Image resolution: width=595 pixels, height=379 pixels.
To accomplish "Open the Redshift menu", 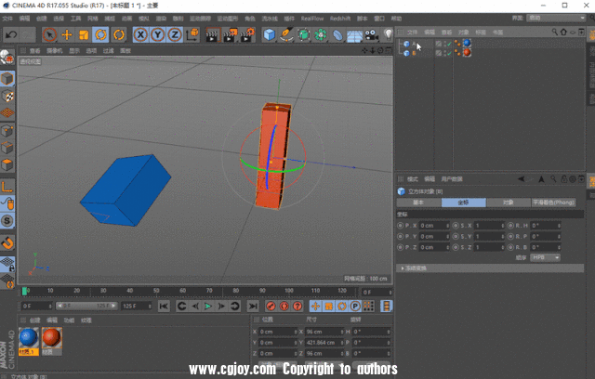I will tap(340, 19).
